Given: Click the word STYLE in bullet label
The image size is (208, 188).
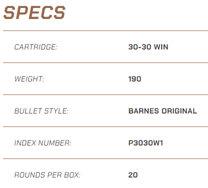Looking at the screenshot, I should click(56, 111).
